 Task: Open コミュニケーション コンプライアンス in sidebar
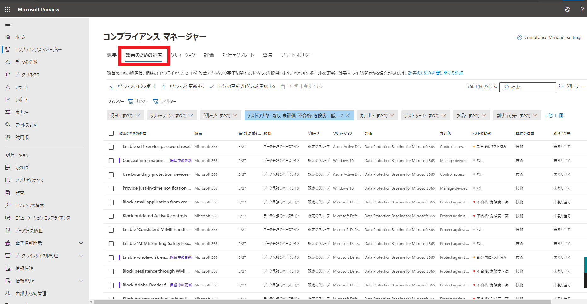coord(43,218)
